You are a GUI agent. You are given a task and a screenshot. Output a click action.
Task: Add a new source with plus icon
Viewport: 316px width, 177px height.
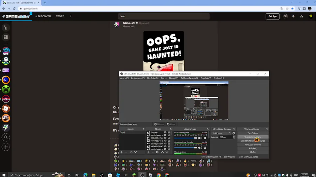tap(149, 152)
